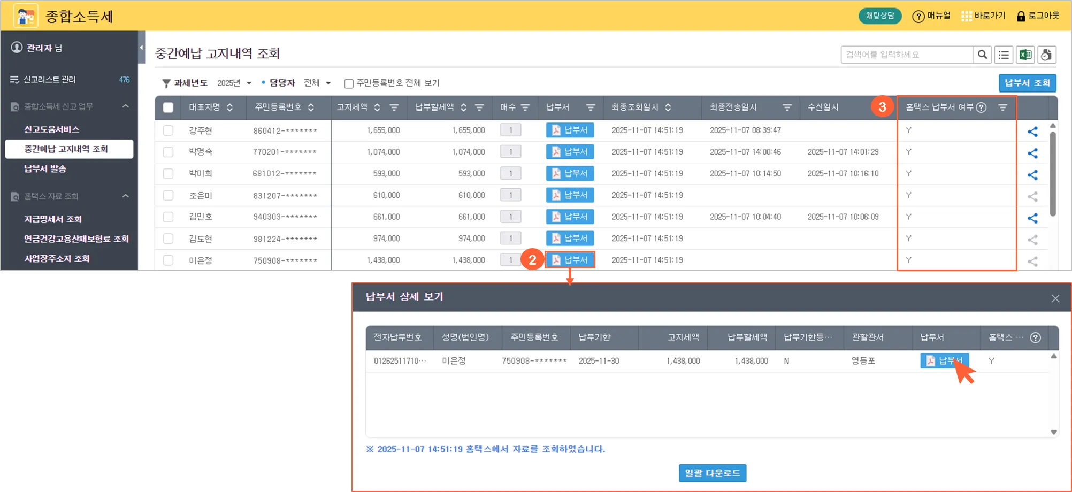Viewport: 1072px width, 492px height.
Task: Click help icon beside 홈택스 납부서 여부
Action: tap(981, 107)
